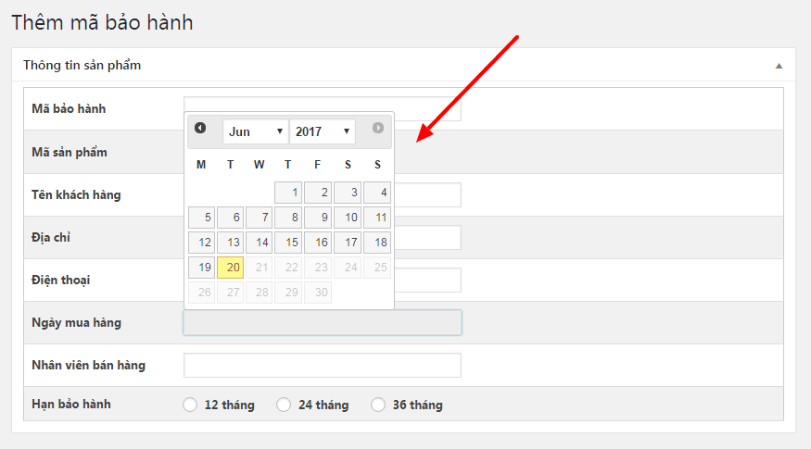811x449 pixels.
Task: Go to next month in datepicker
Action: [x=378, y=129]
